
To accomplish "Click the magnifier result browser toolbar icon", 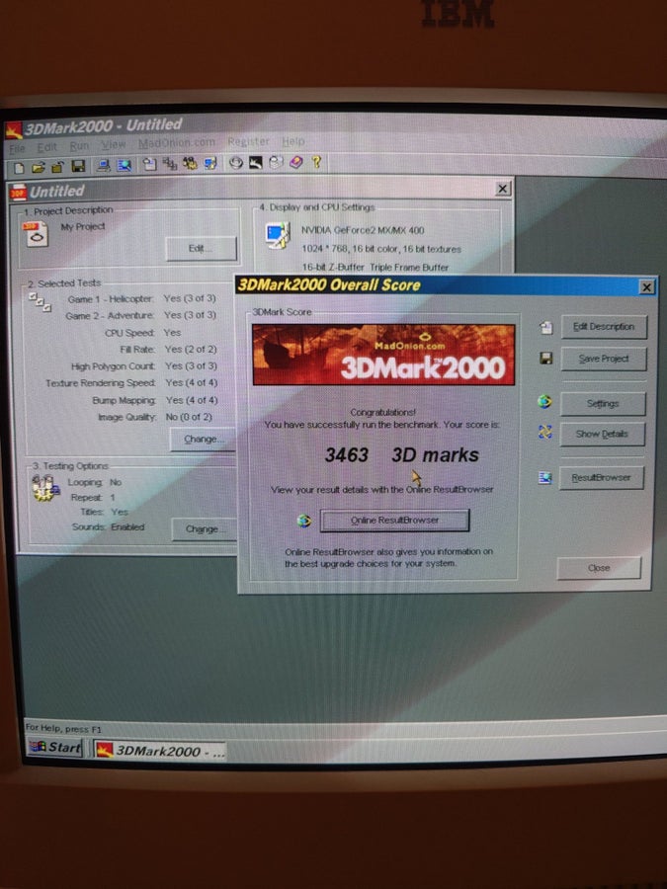I will click(x=124, y=165).
